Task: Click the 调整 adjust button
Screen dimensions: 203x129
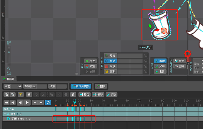Action: (x=112, y=94)
